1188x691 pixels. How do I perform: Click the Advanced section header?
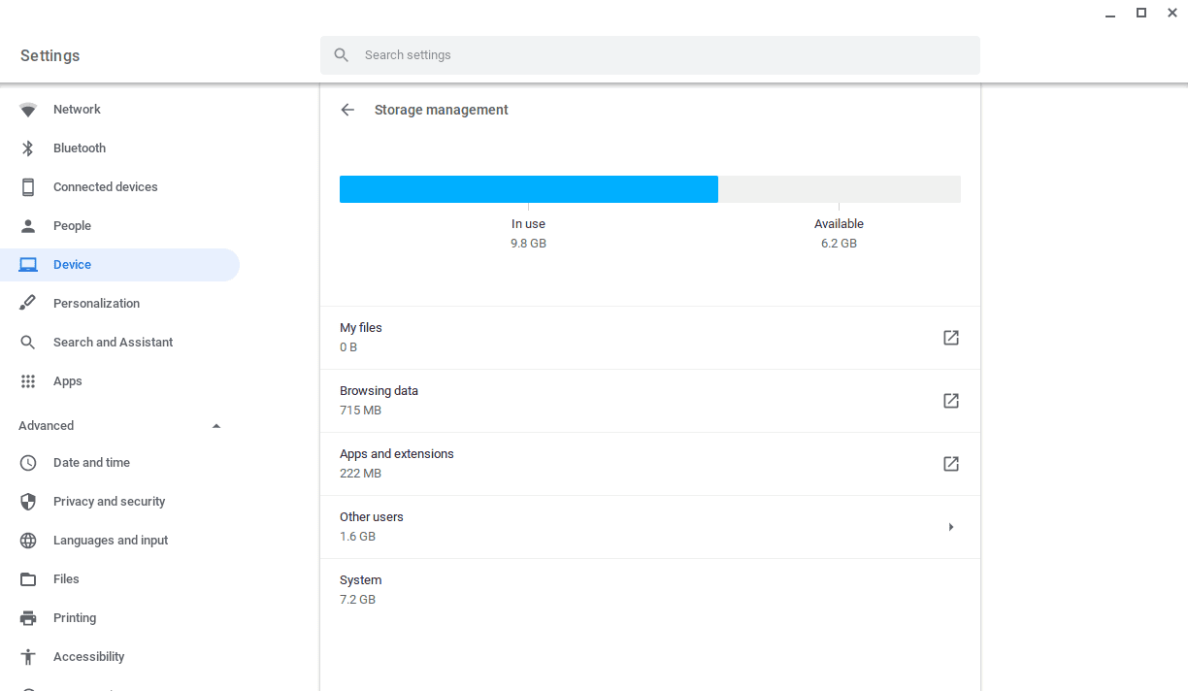coord(46,426)
